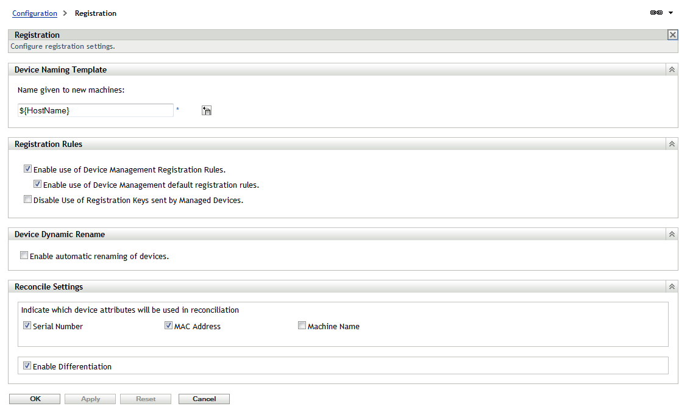Click the Apply button
The height and width of the screenshot is (406, 679).
[x=90, y=399]
